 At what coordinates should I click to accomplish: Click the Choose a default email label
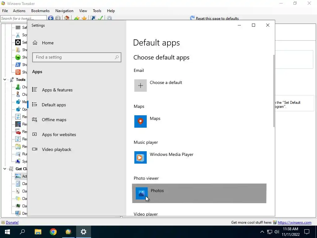click(166, 82)
